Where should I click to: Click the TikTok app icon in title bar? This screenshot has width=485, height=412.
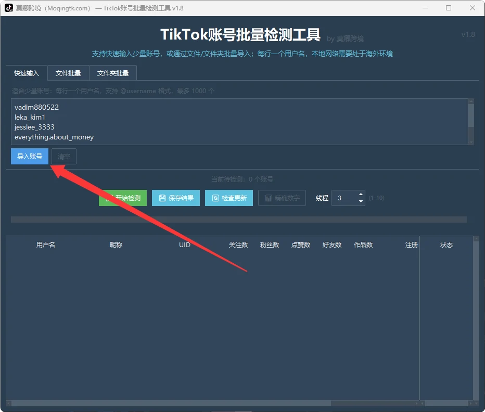tap(9, 8)
